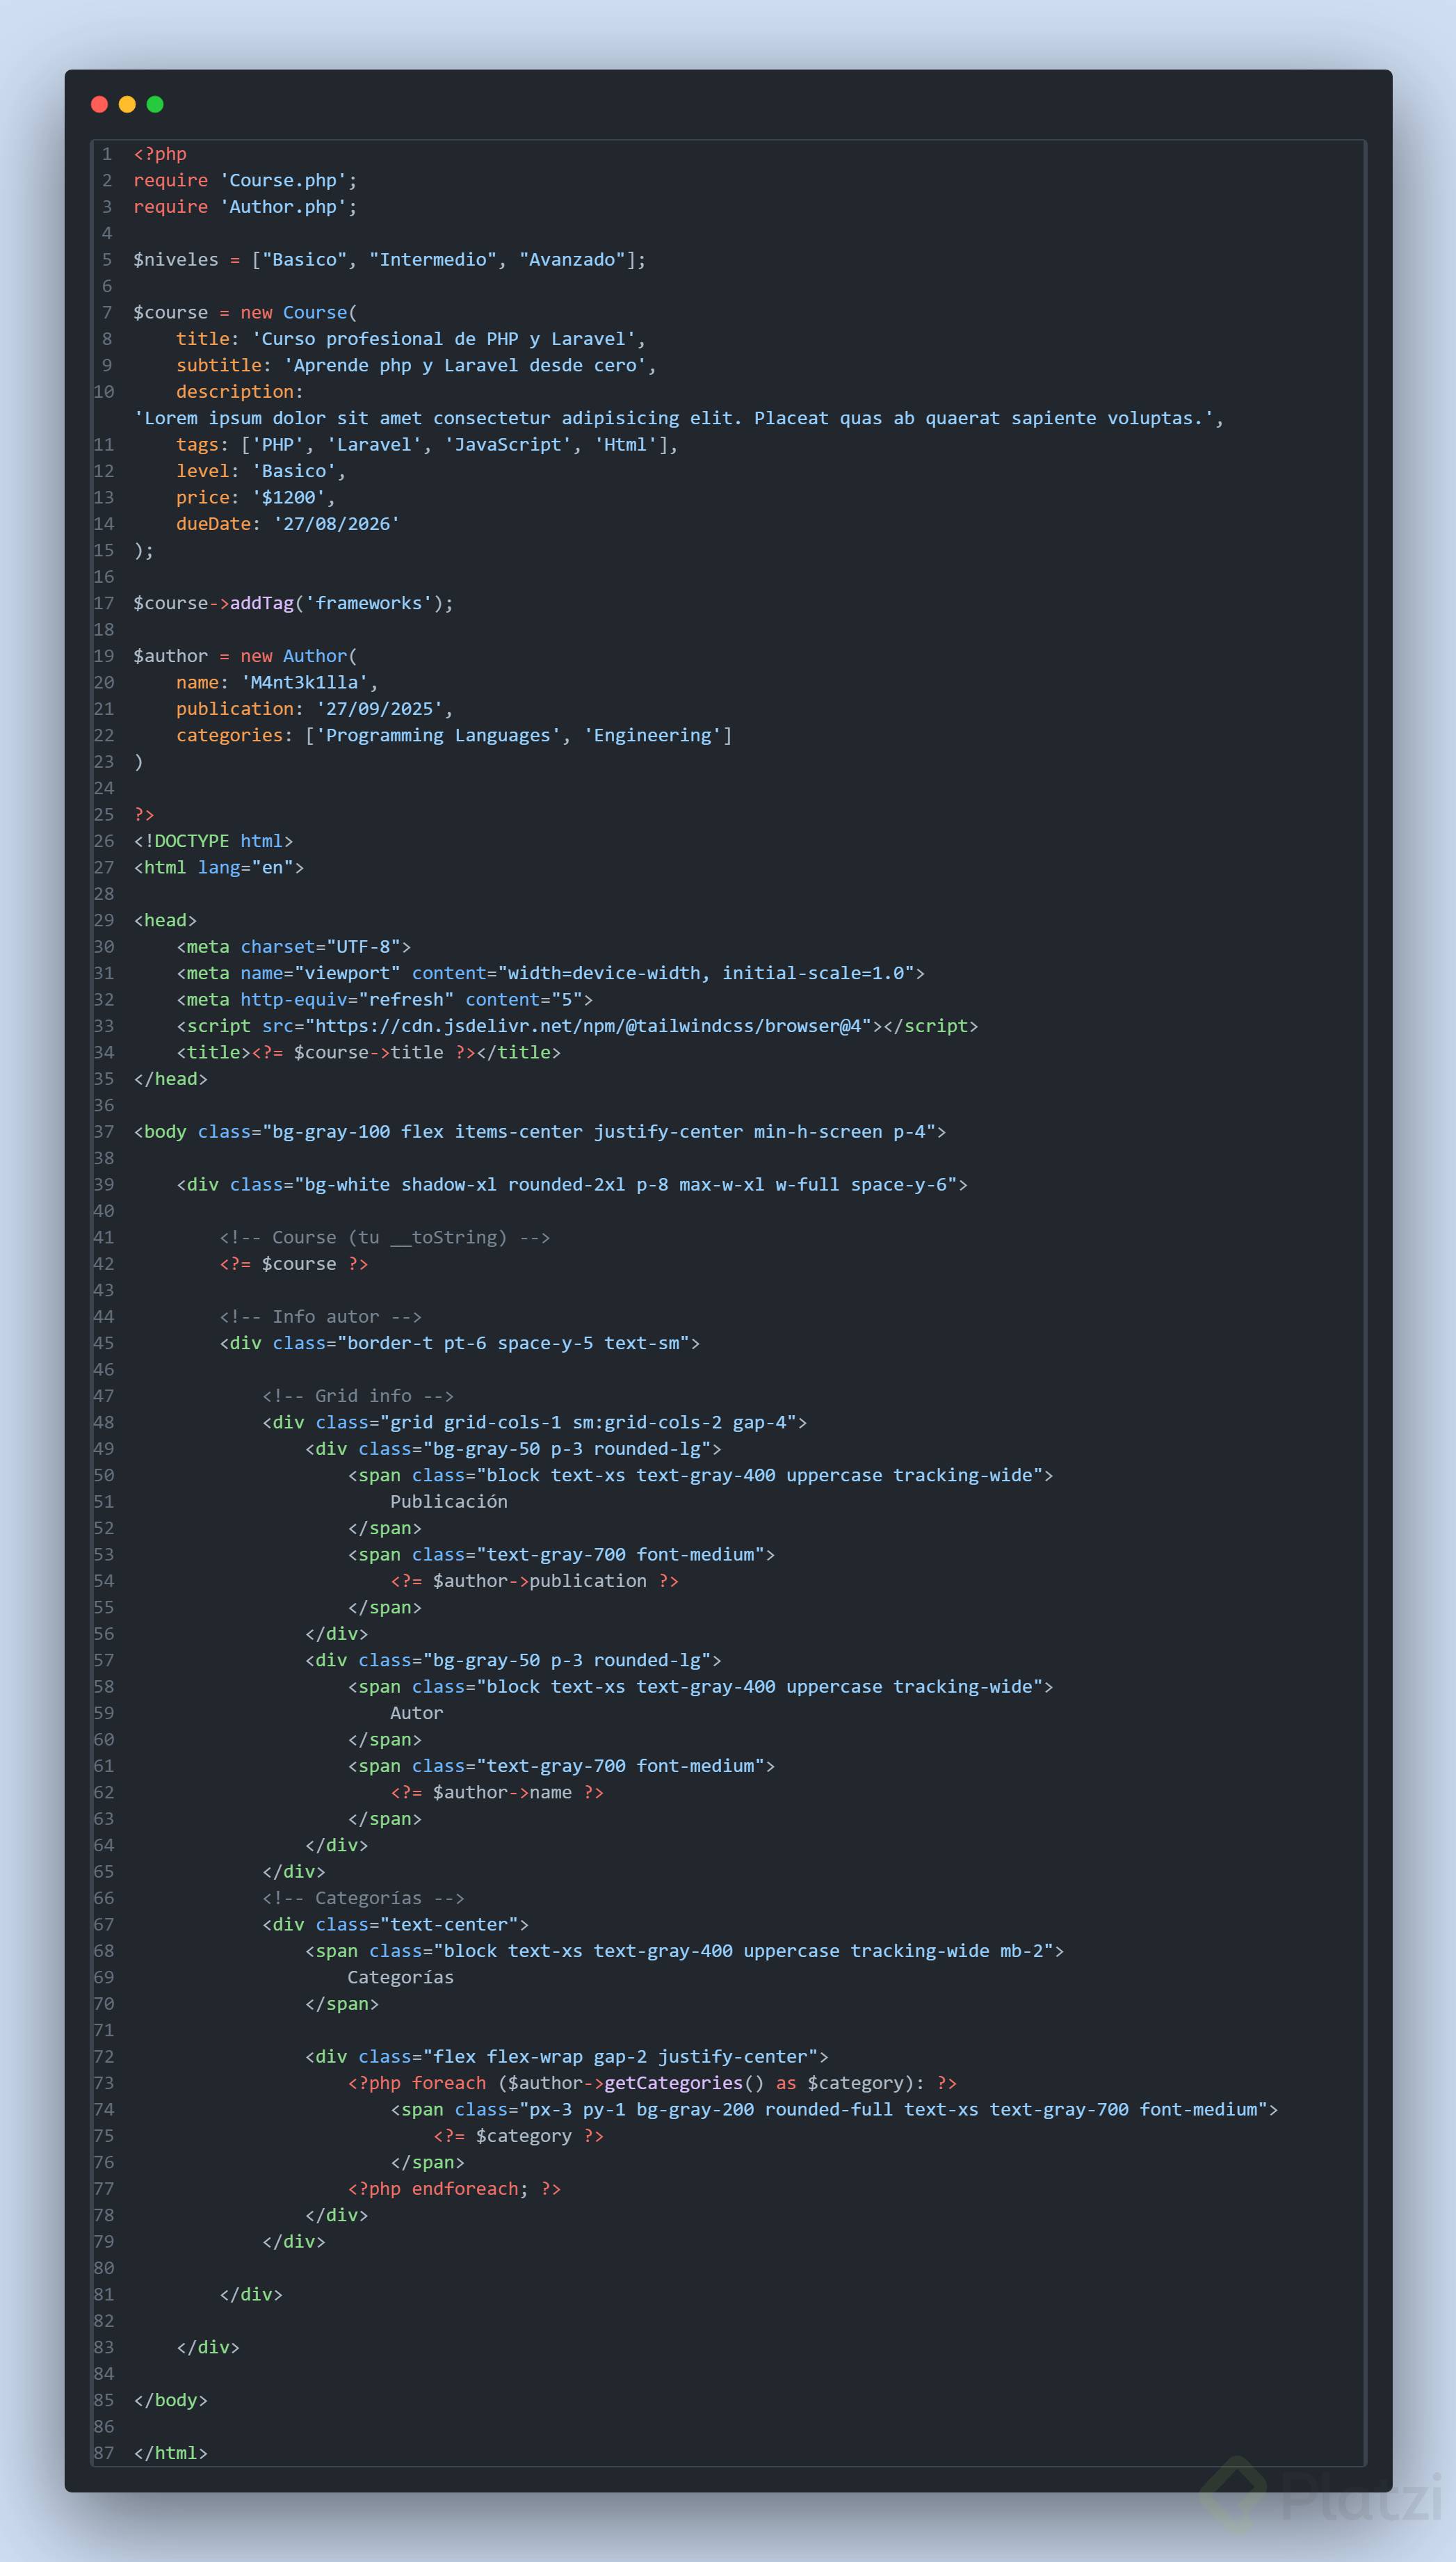Select the addTag method call

pos(262,603)
